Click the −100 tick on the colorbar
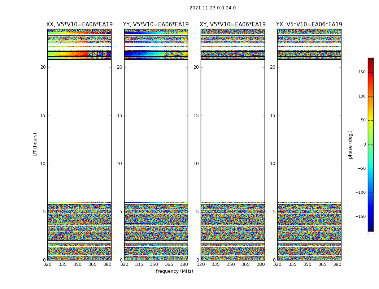 361,192
